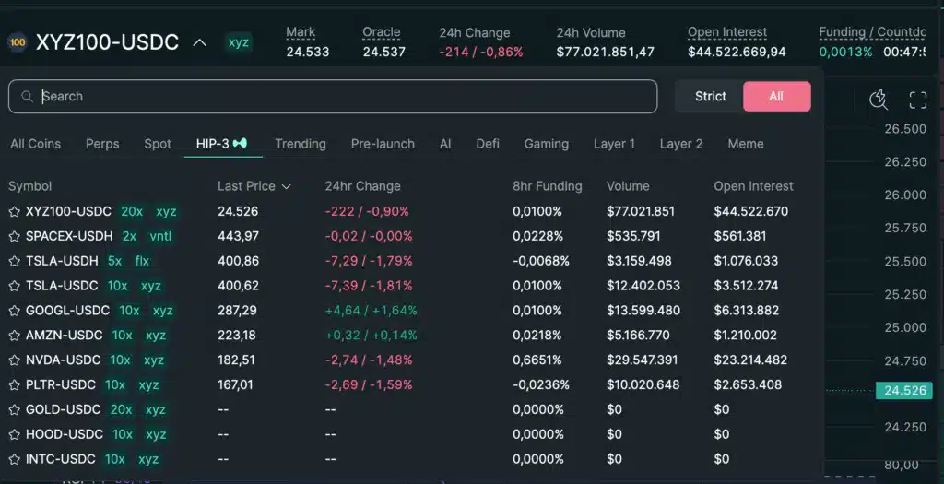Select the All search mode toggle
The height and width of the screenshot is (484, 944).
[776, 97]
